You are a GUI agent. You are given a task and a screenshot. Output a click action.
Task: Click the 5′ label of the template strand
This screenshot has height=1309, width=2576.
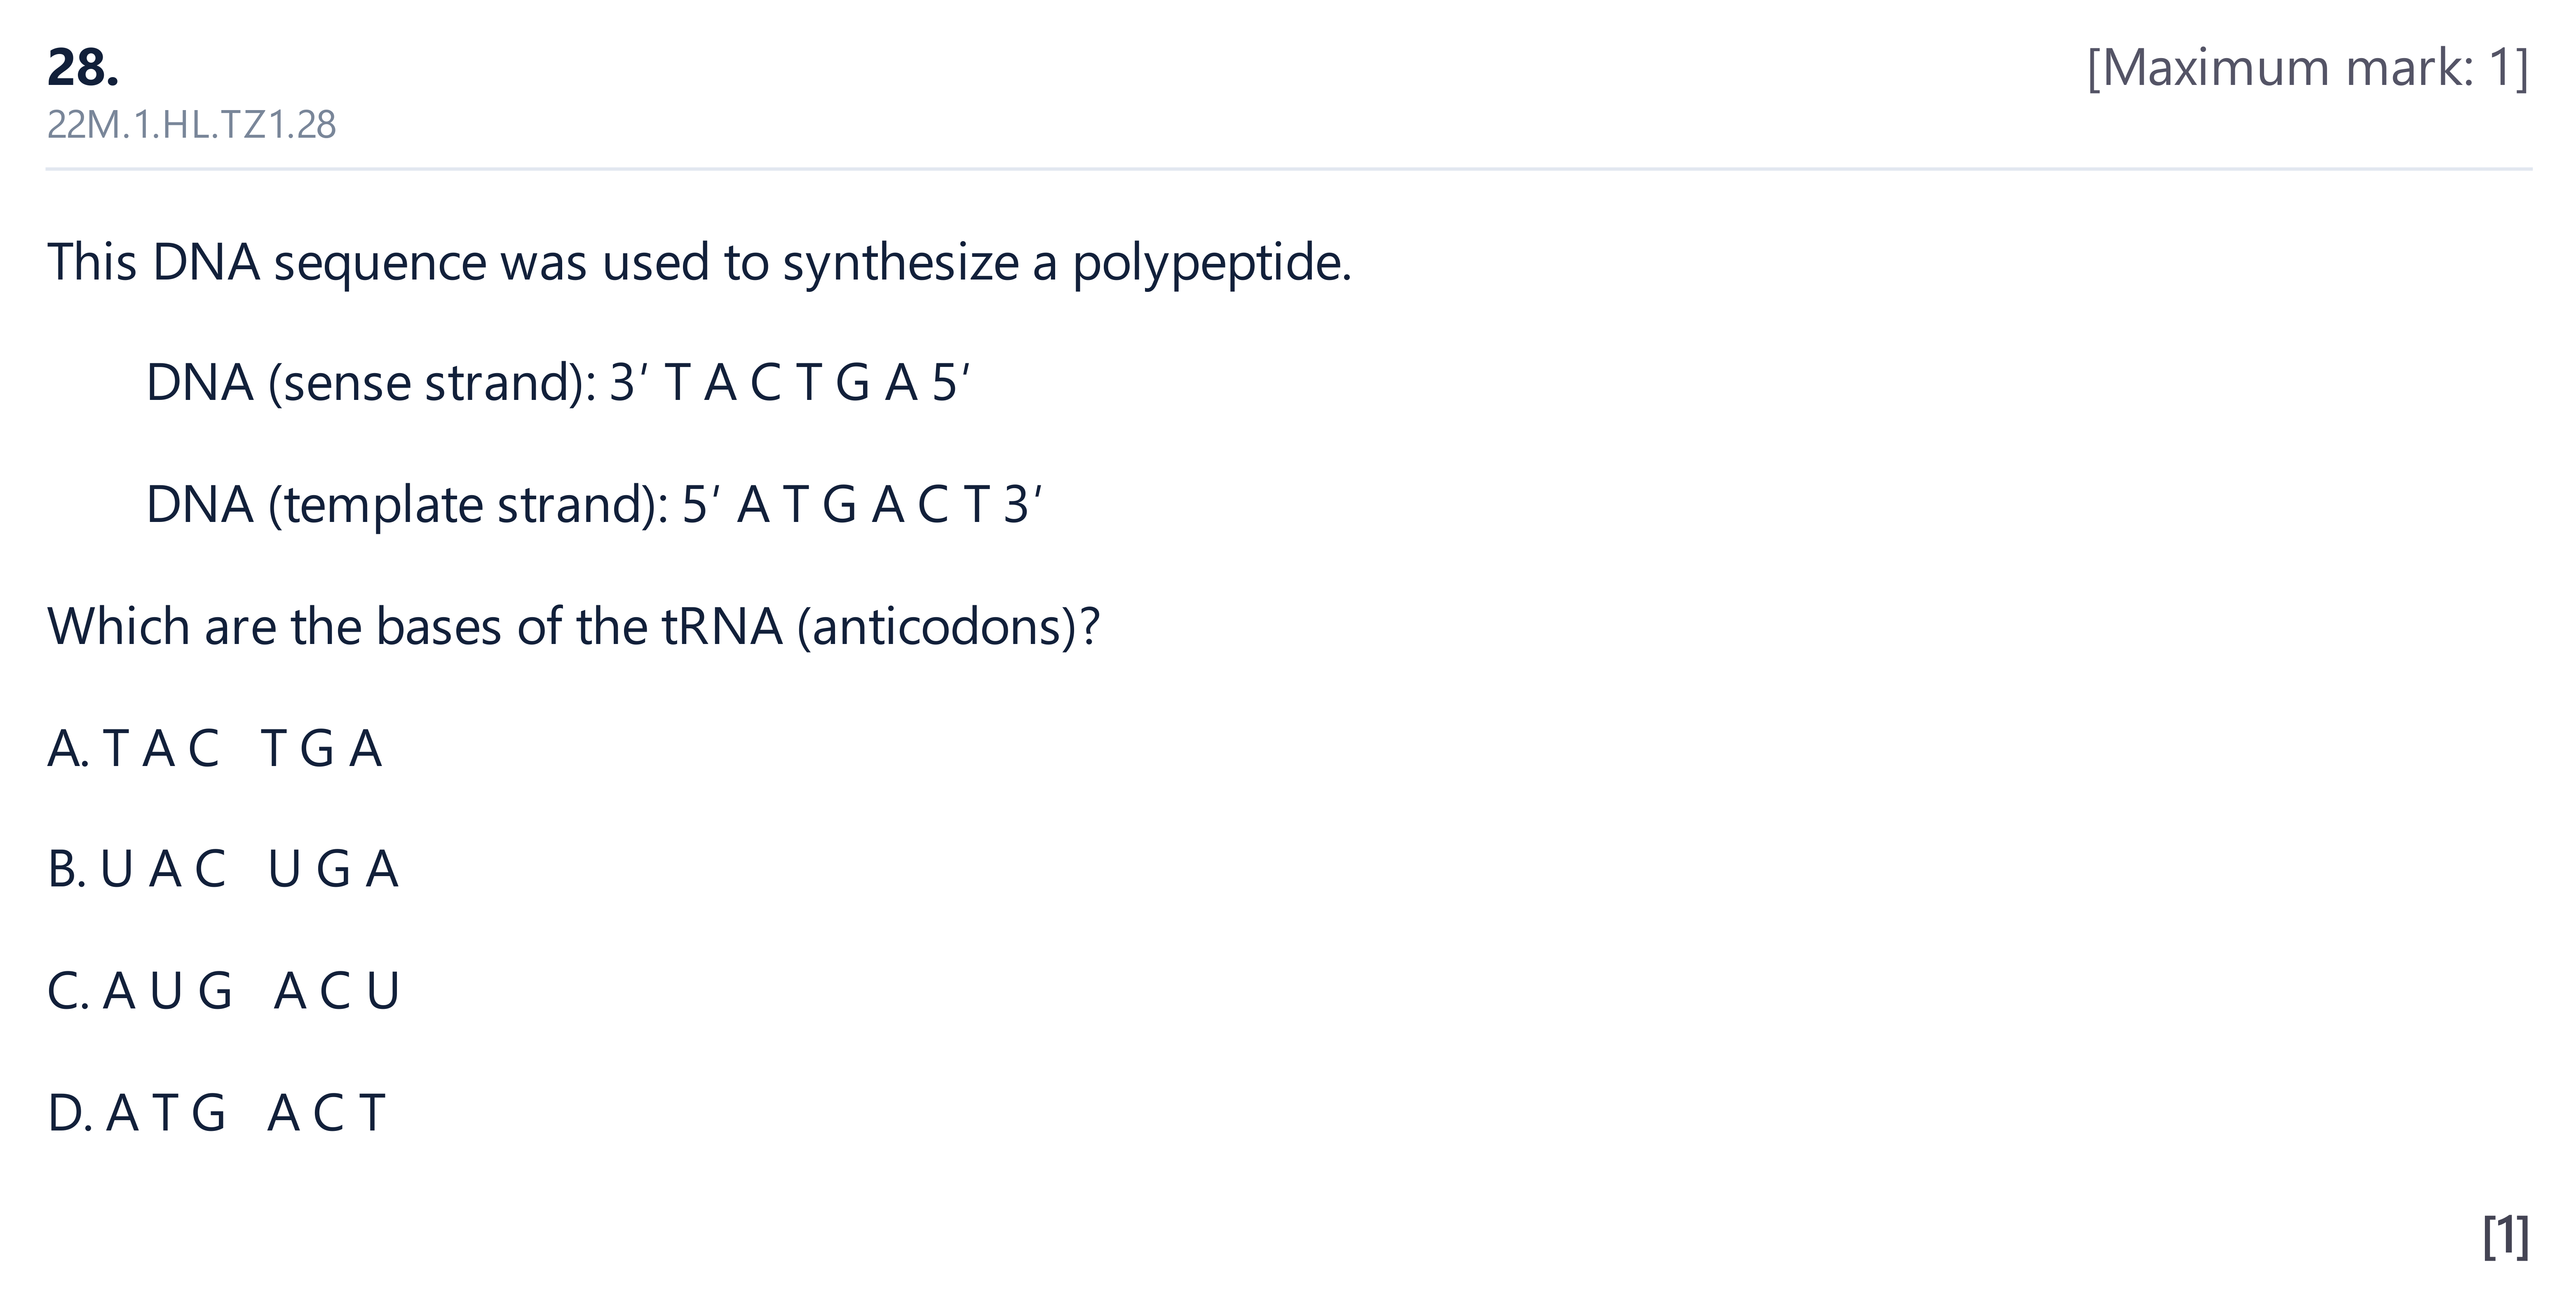pyautogui.click(x=701, y=504)
